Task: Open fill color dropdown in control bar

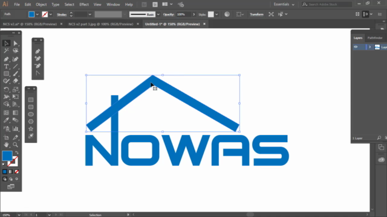Action: pos(37,14)
